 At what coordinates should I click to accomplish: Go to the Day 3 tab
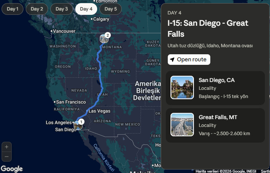(x=62, y=9)
